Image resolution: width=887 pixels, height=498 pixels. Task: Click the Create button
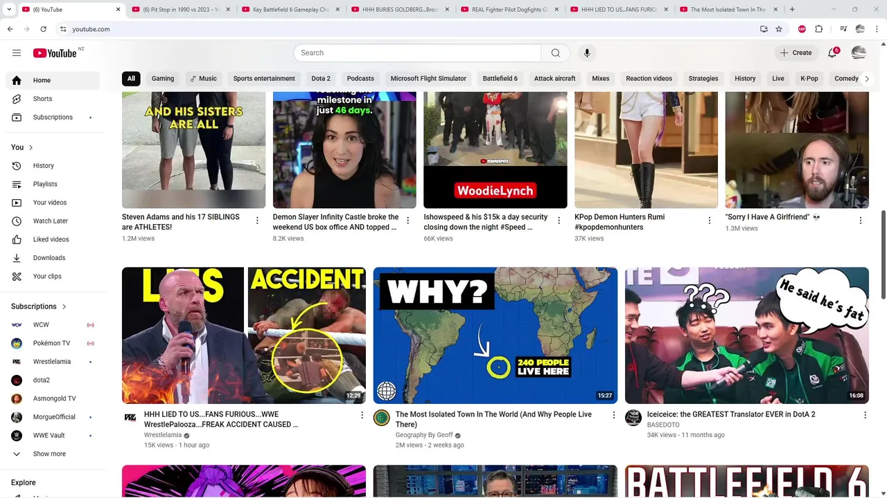[x=796, y=53]
